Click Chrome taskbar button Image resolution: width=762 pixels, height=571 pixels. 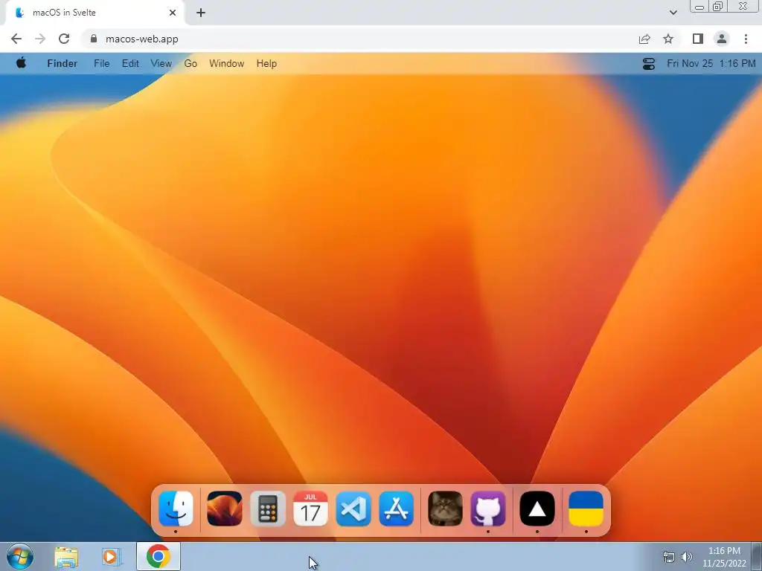pyautogui.click(x=158, y=556)
